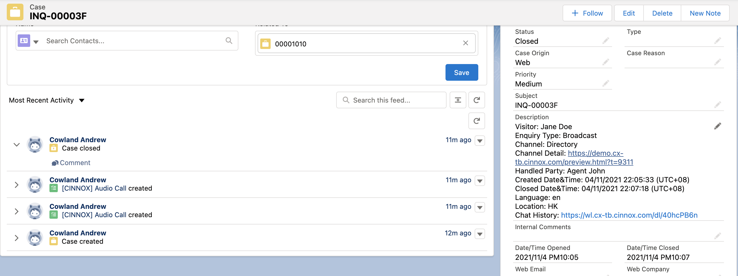The width and height of the screenshot is (738, 276).
Task: Click the 12m ago timestamp on Case created
Action: pos(458,233)
